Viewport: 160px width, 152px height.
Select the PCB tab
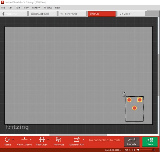click(x=102, y=14)
